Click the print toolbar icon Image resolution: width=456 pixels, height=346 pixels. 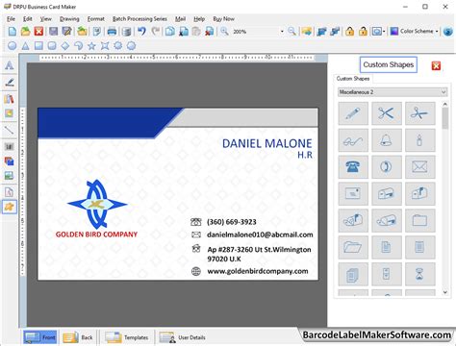click(112, 32)
